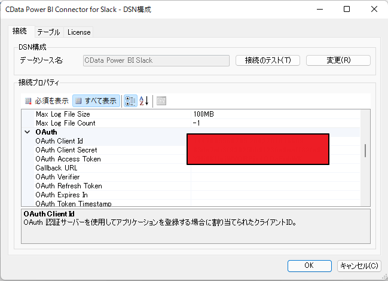Minimize the DSN構成 dialog window
The width and height of the screenshot is (388, 281).
(x=320, y=9)
